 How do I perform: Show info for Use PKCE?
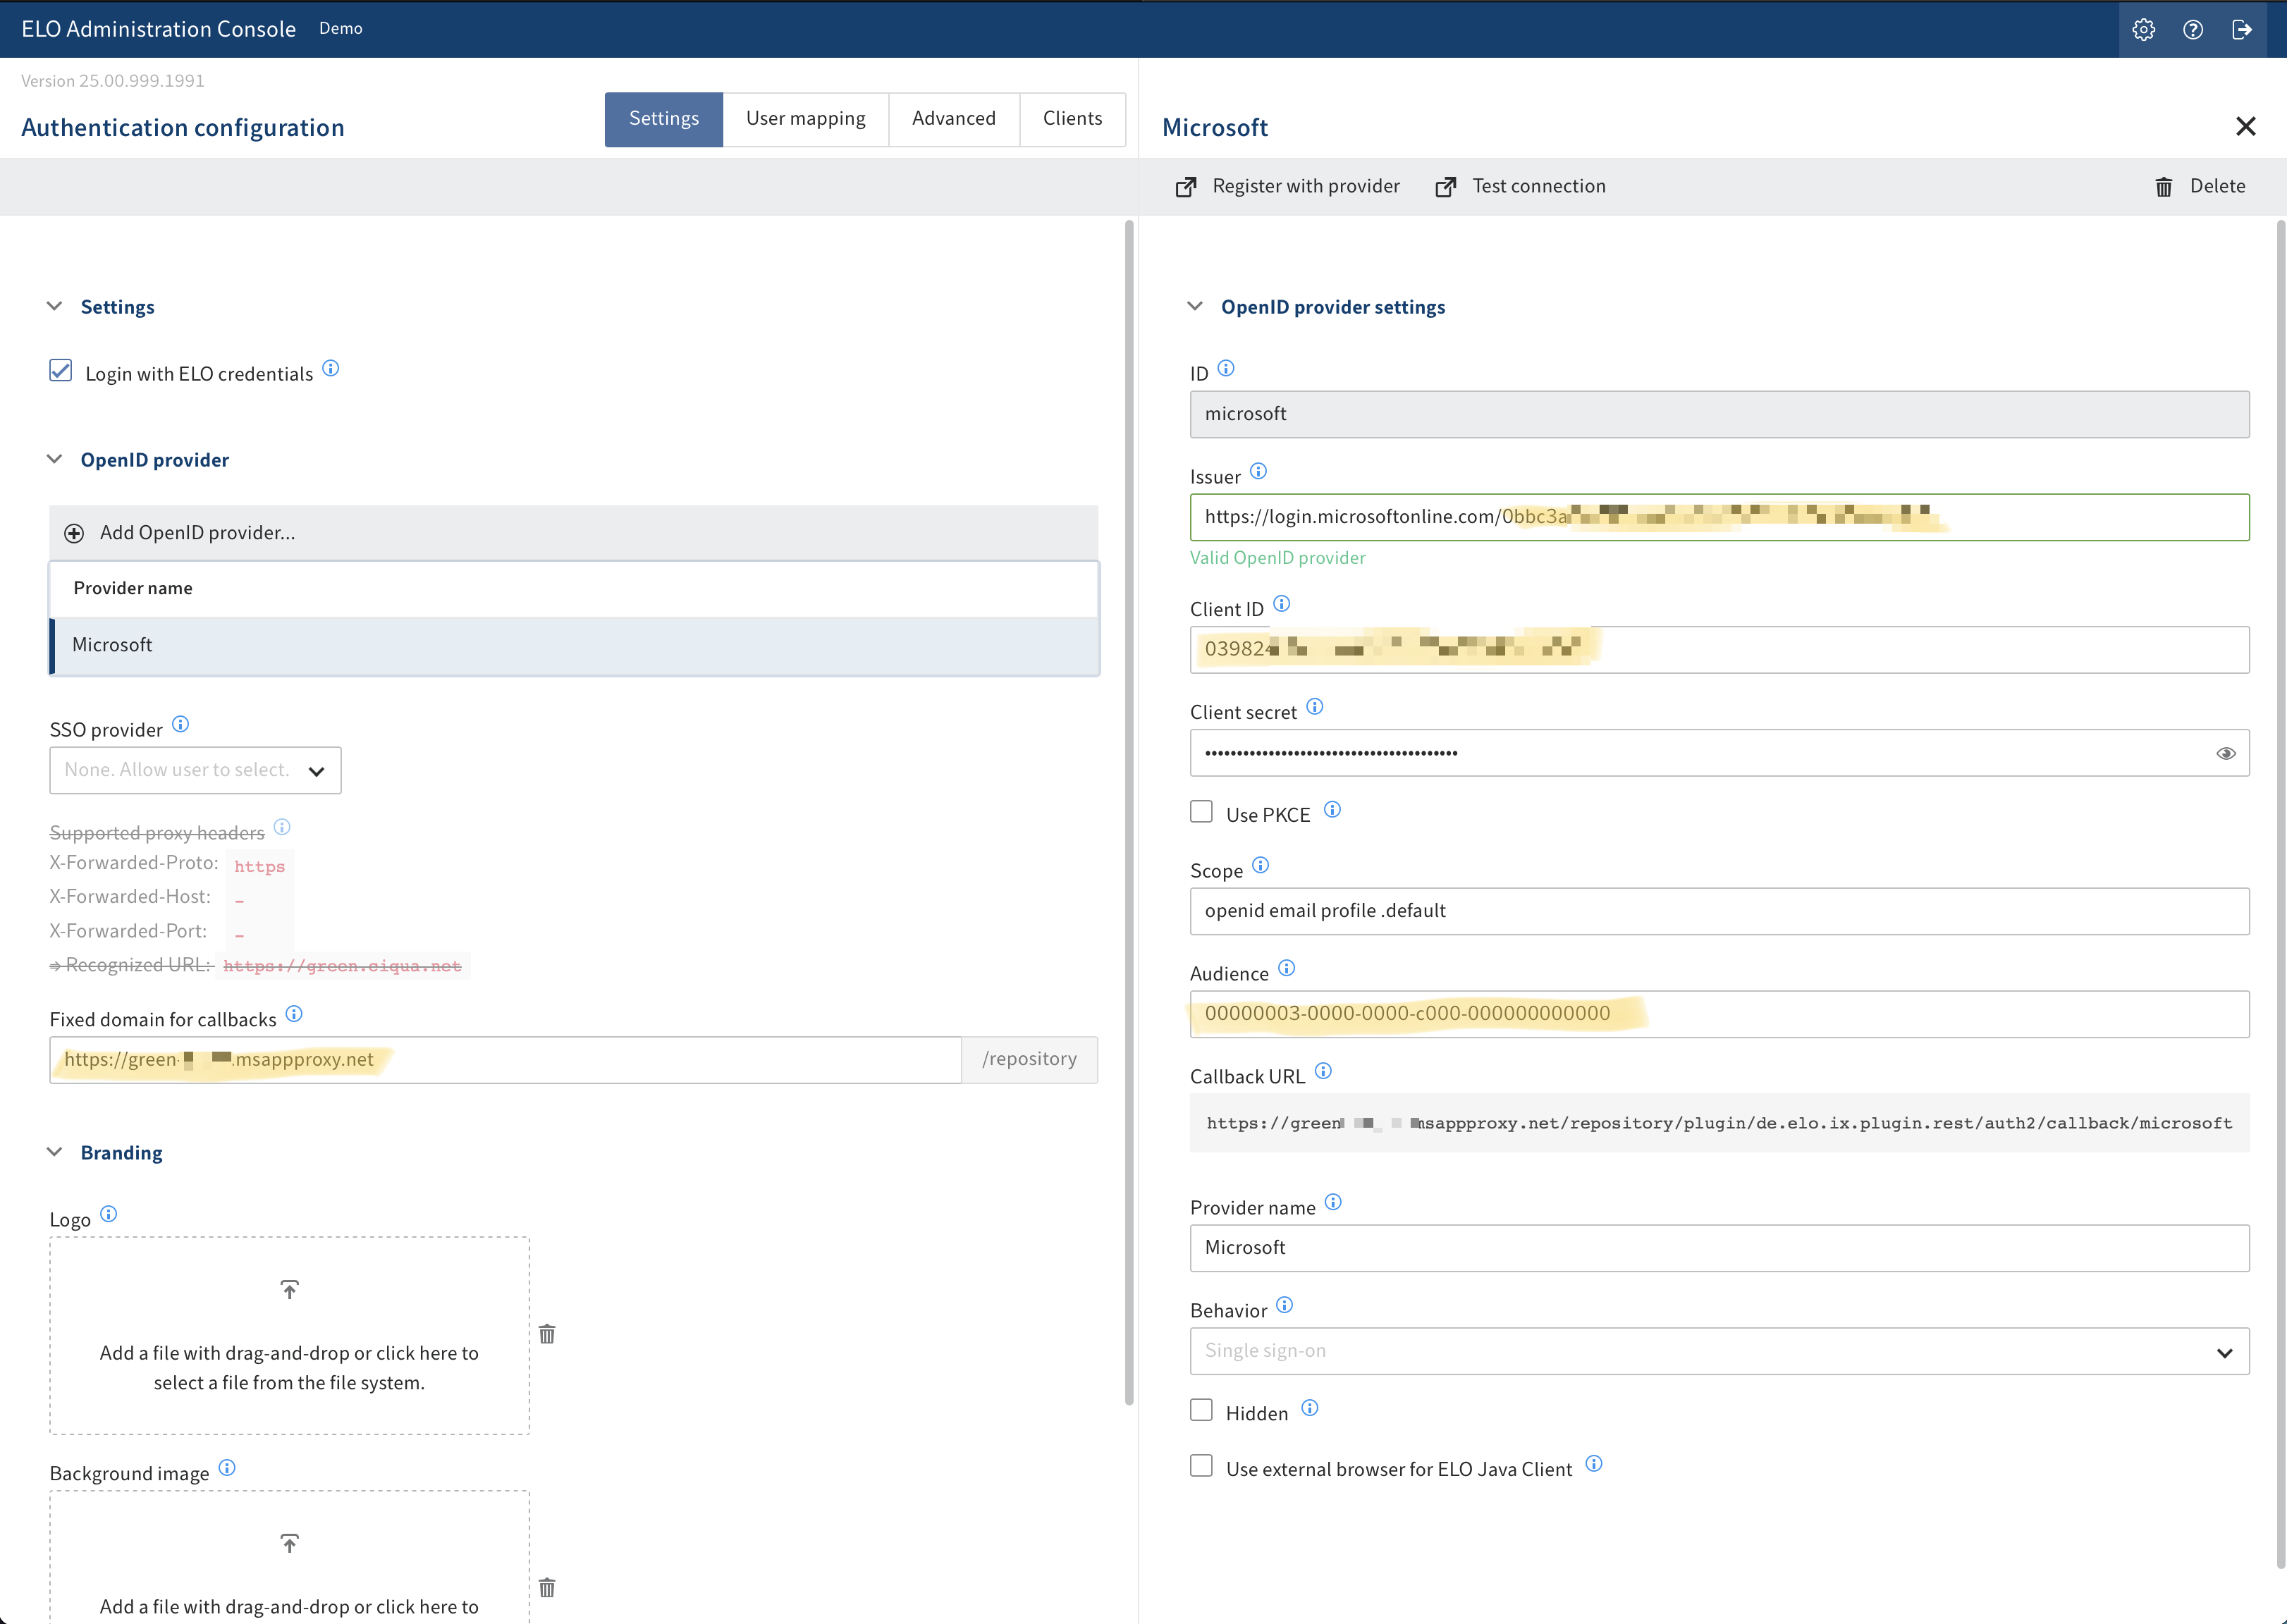1333,810
